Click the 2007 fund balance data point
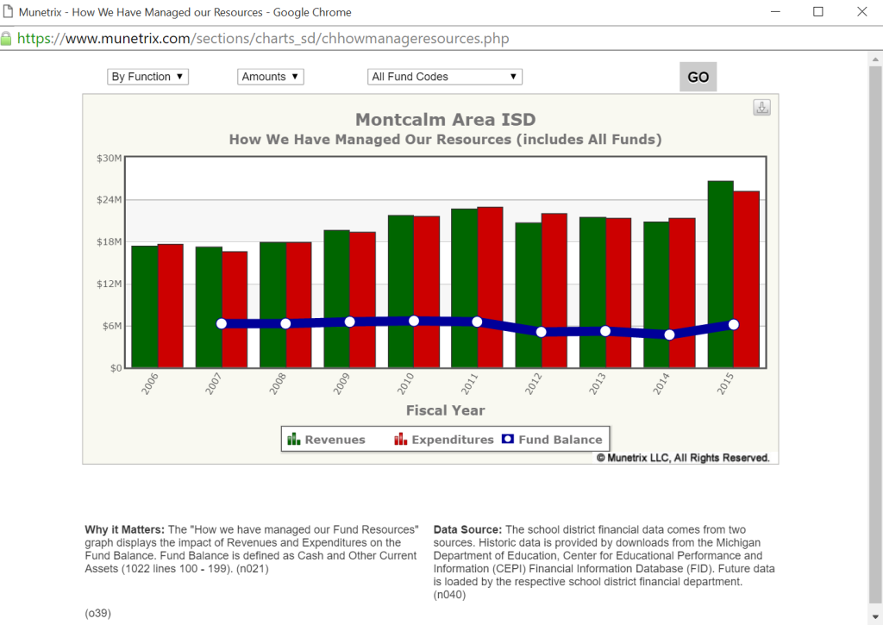Screen dimensions: 883x625 222,324
